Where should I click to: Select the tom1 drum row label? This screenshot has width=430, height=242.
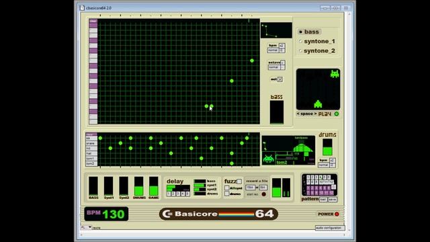pos(91,159)
